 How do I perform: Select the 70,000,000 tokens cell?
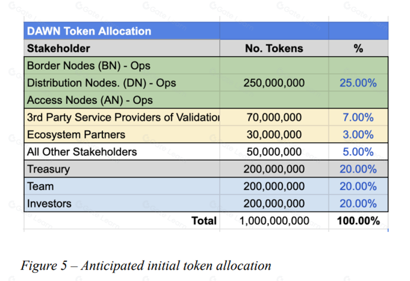(274, 117)
